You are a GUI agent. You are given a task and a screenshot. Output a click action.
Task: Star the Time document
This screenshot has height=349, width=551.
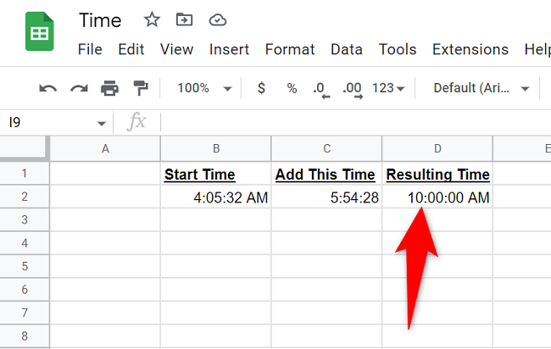click(152, 19)
